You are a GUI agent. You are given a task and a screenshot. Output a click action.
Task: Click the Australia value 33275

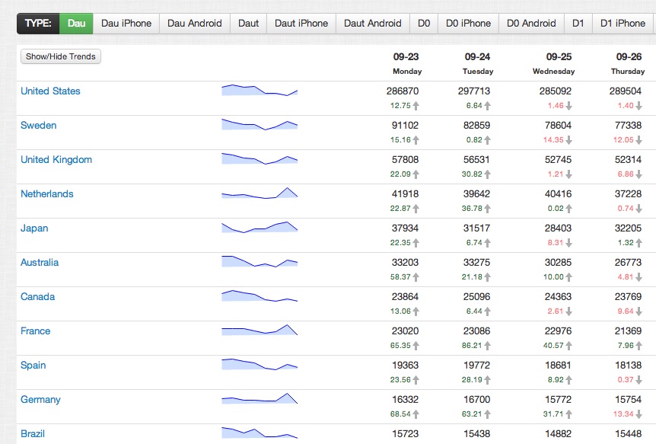tap(476, 263)
